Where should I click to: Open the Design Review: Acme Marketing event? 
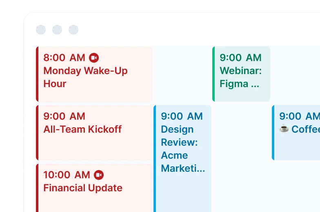pyautogui.click(x=182, y=159)
